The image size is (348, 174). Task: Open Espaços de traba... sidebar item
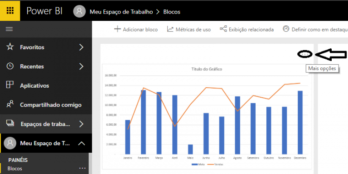tap(46, 124)
